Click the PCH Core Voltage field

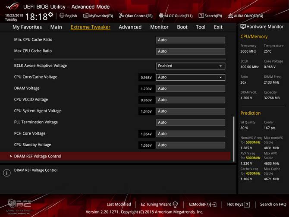190,134
